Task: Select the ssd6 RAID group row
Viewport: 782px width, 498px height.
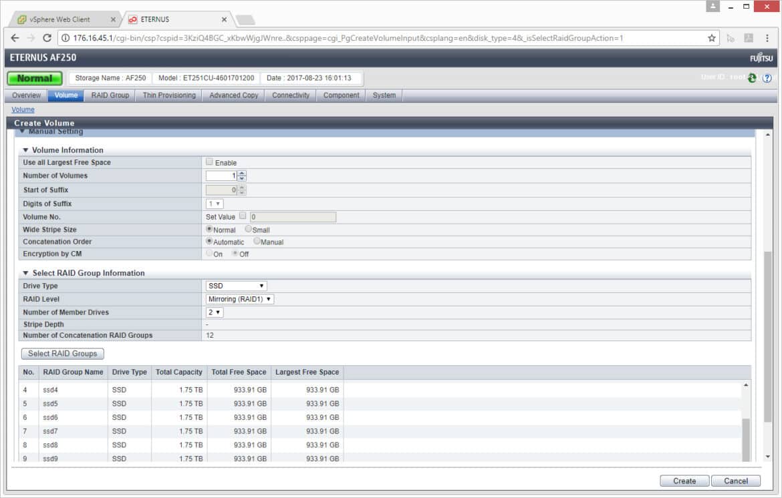Action: pos(380,417)
